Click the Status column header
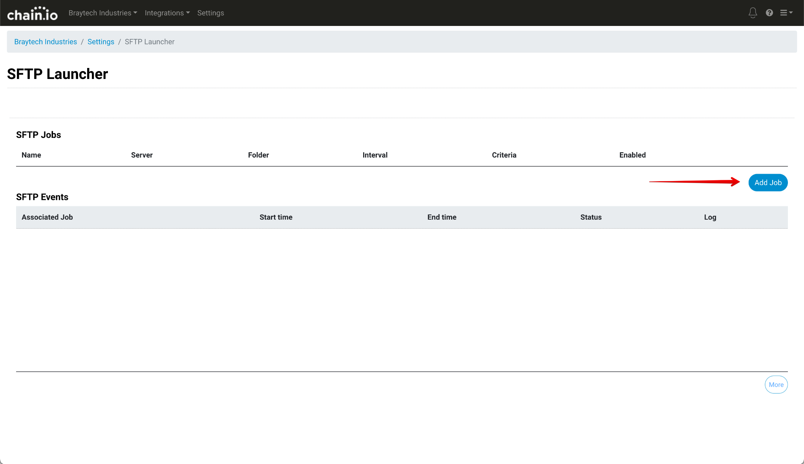The image size is (804, 464). point(591,217)
